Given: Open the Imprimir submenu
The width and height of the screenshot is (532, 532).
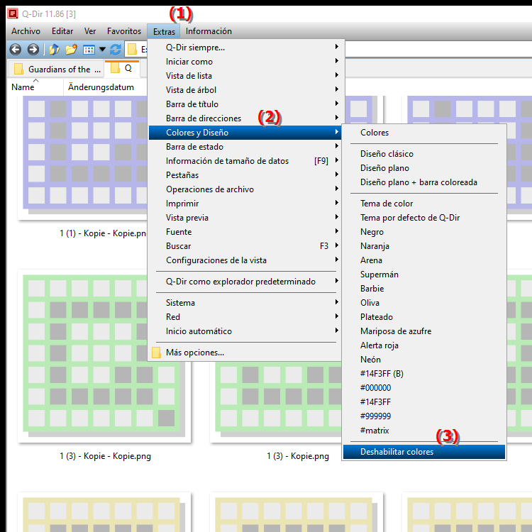Looking at the screenshot, I should point(244,204).
